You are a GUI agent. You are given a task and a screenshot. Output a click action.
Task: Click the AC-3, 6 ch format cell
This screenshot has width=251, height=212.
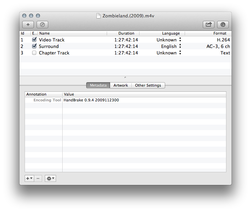click(x=218, y=46)
